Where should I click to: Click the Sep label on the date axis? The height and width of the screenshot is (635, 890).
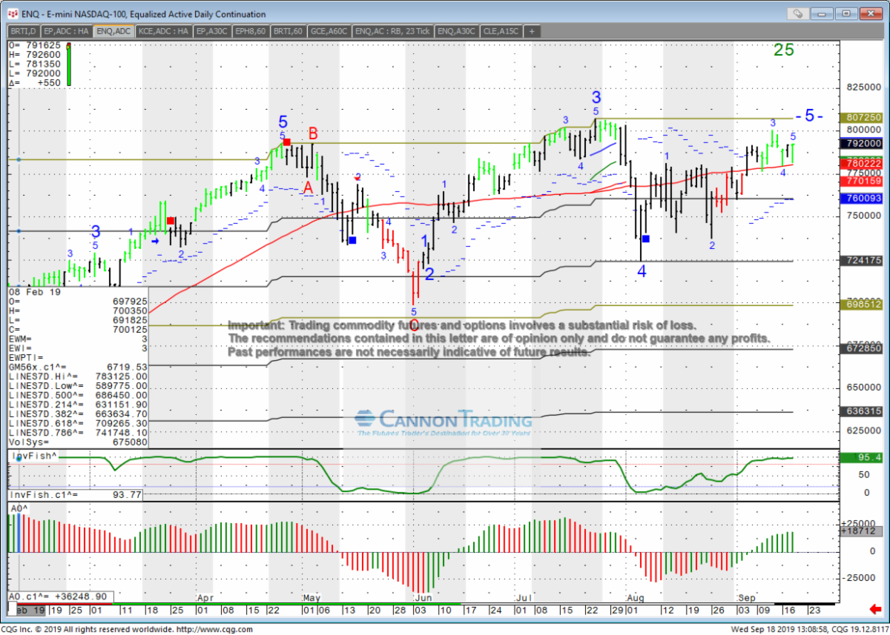tap(748, 596)
